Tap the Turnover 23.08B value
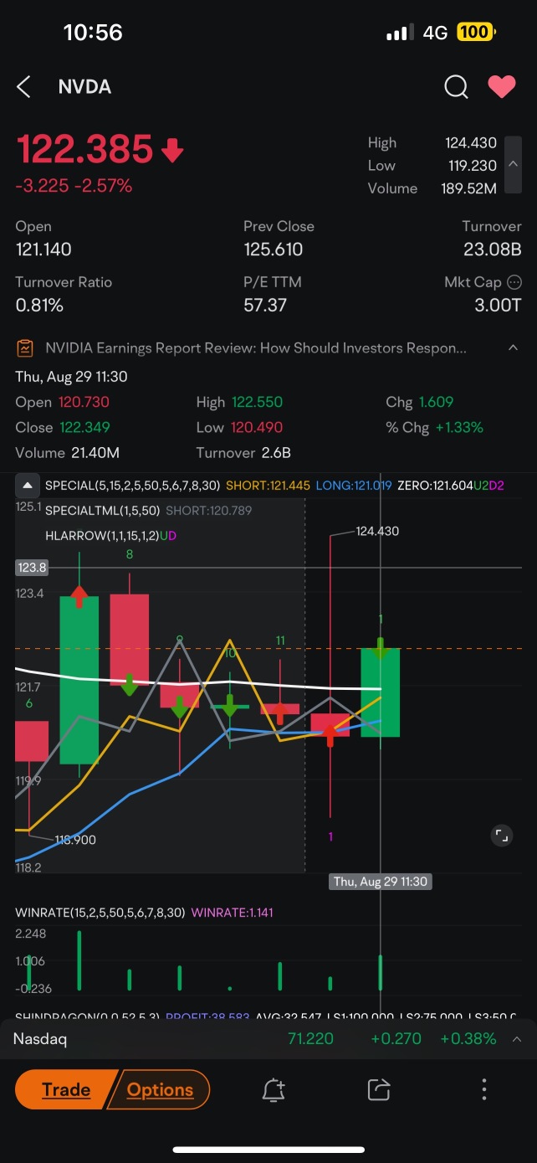 493,250
